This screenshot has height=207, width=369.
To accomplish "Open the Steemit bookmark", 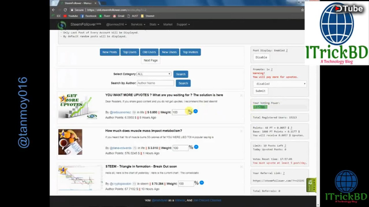I will pos(148,16).
